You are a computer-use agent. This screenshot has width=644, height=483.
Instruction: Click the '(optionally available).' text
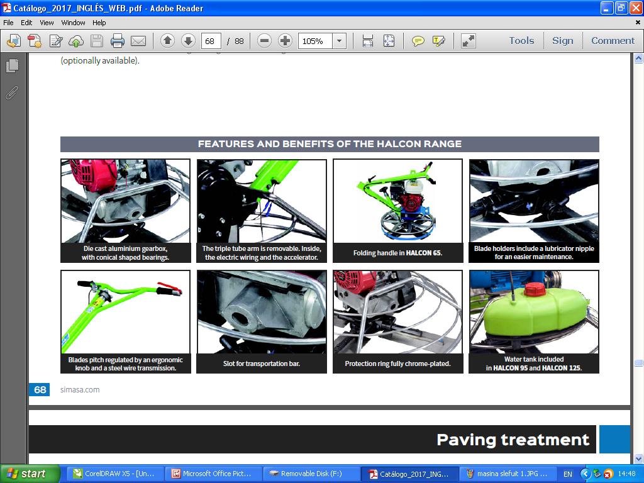100,60
